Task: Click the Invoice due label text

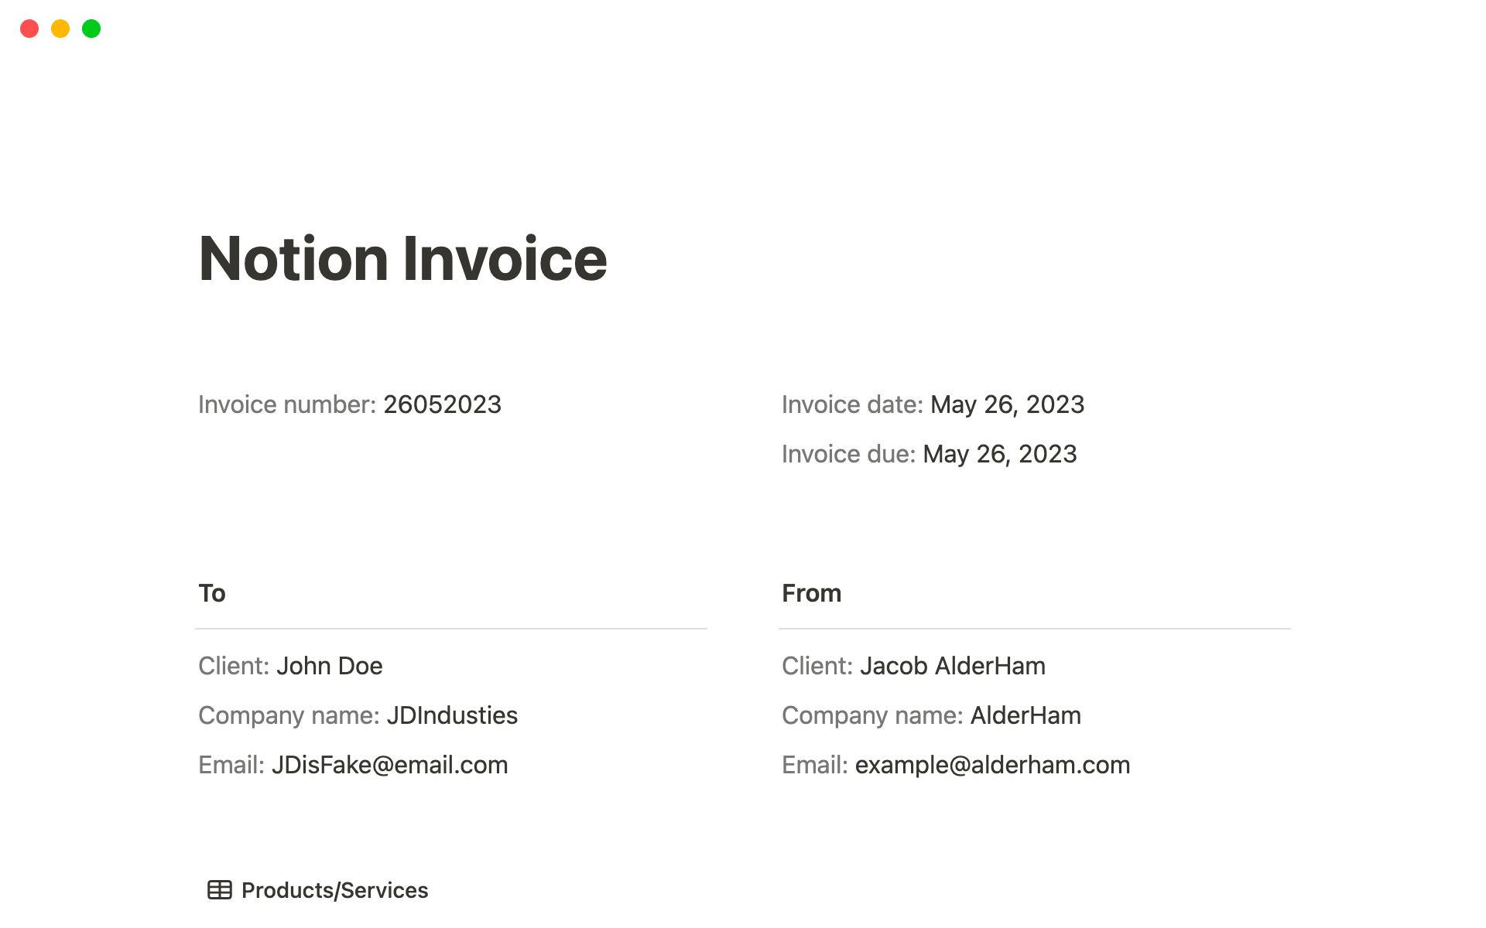Action: [848, 454]
